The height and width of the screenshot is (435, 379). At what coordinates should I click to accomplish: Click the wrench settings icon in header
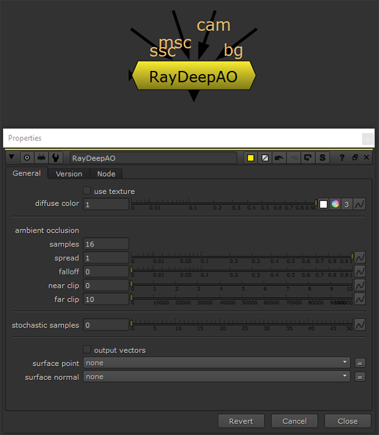[x=56, y=157]
